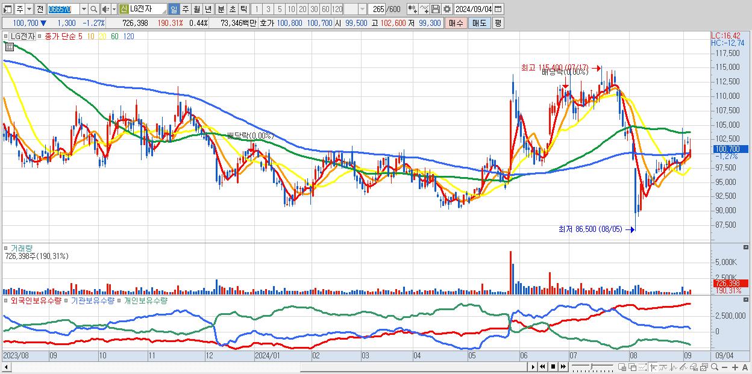Play chart replay with the play button
The height and width of the screenshot is (374, 752).
coord(533,367)
